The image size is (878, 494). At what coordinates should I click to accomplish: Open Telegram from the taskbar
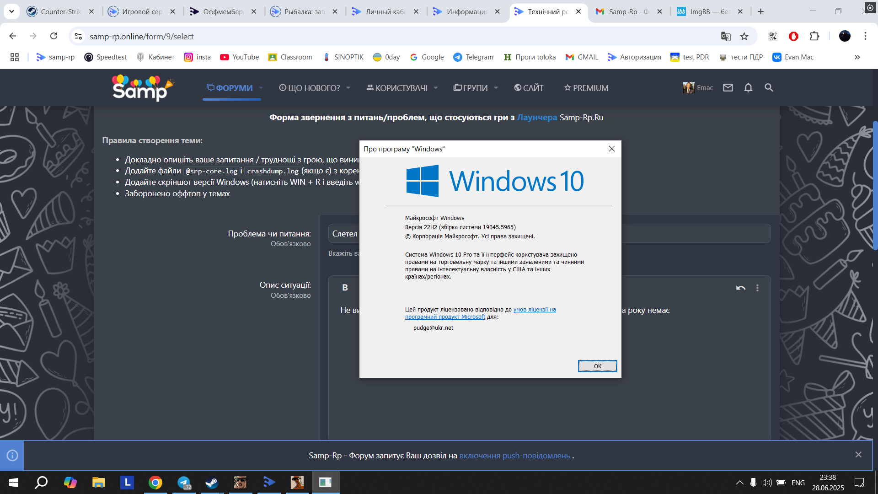tap(184, 483)
